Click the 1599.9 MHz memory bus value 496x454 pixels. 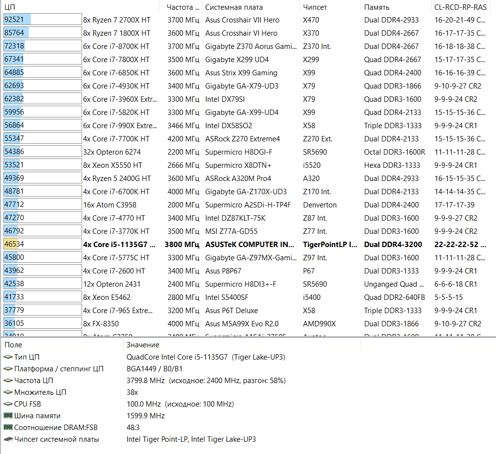point(146,416)
